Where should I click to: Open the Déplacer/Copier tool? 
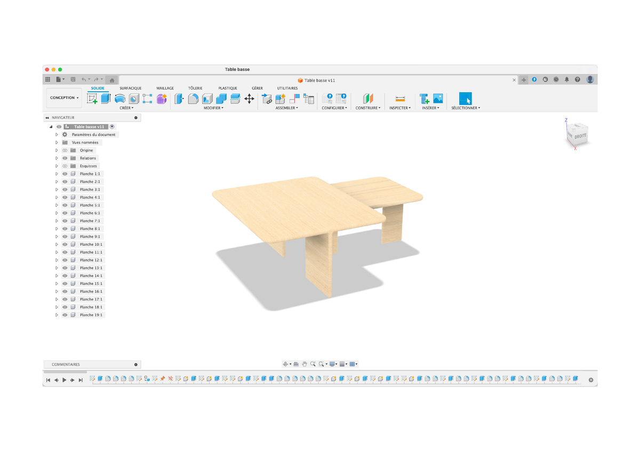click(249, 99)
